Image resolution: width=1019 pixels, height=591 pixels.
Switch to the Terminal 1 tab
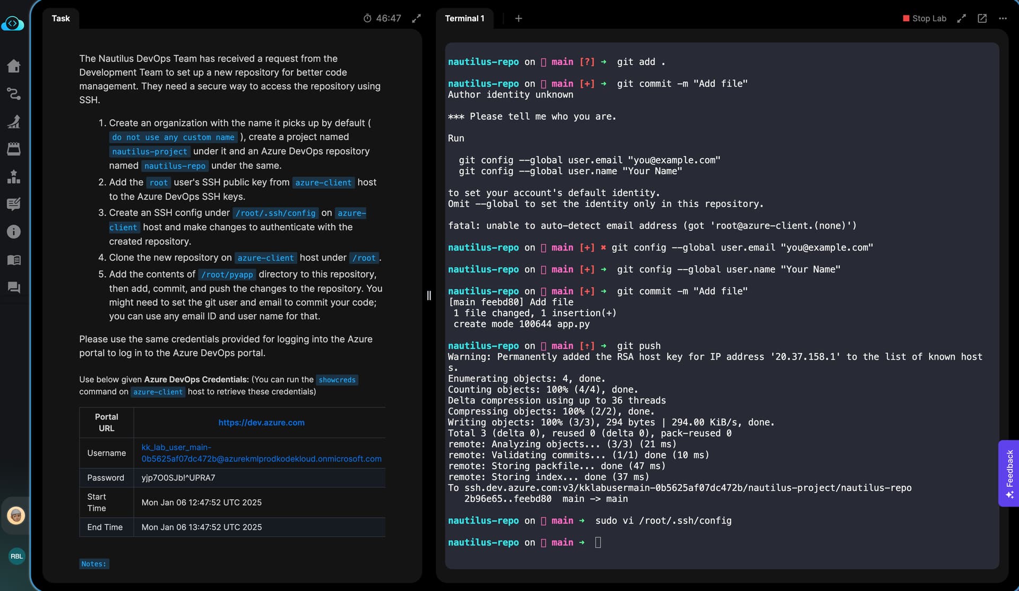click(464, 19)
